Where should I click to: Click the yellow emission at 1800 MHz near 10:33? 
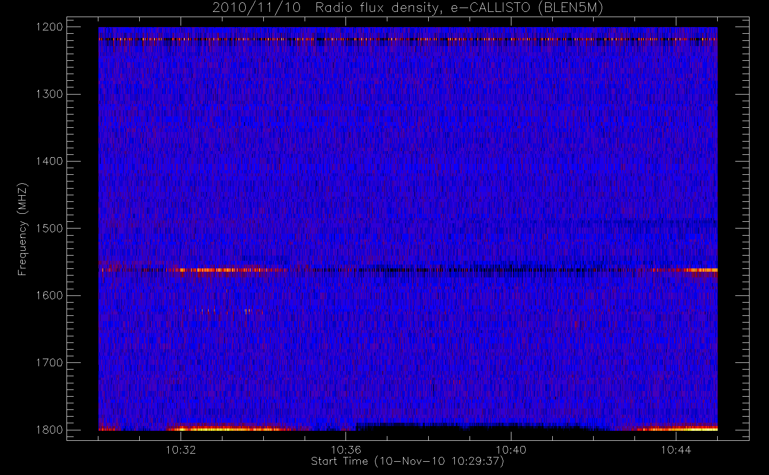click(x=228, y=429)
